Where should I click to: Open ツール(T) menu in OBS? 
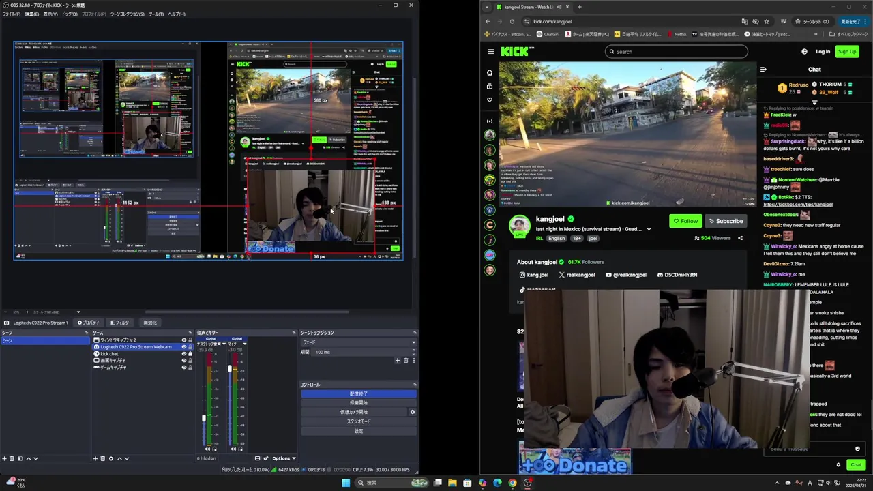(x=156, y=14)
